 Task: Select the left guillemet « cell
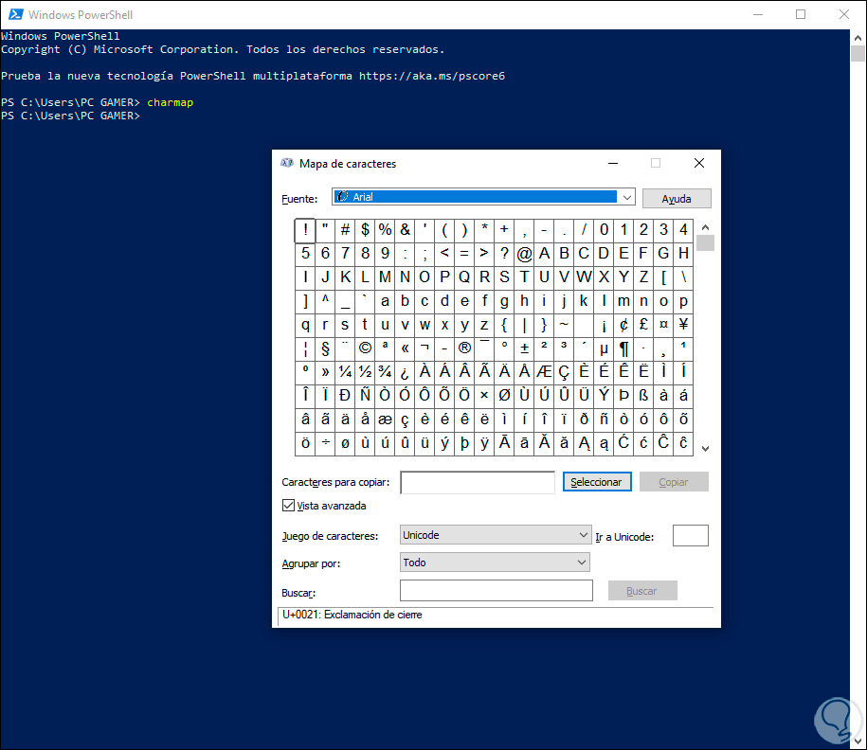pos(405,348)
